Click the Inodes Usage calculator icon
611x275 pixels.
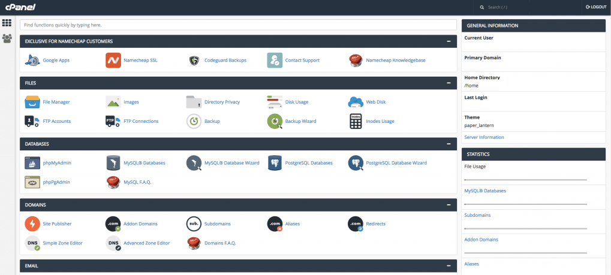pos(356,121)
